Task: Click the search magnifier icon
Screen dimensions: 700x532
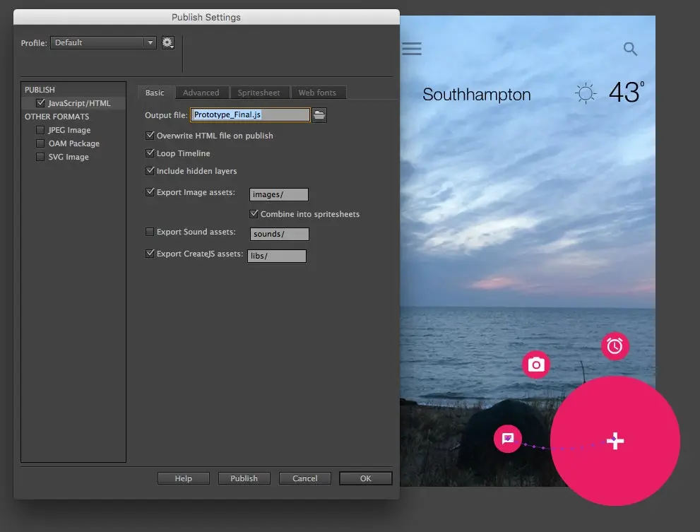Action: pyautogui.click(x=629, y=49)
